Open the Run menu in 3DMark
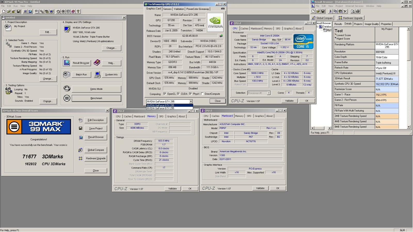The image size is (413, 232). (x=15, y=6)
